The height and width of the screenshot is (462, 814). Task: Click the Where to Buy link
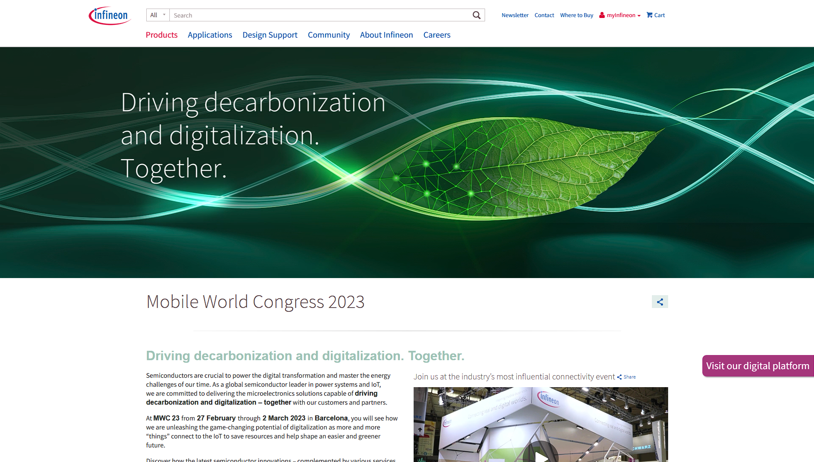click(x=577, y=15)
